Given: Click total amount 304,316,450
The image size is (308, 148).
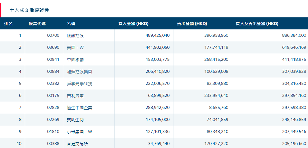Looking at the screenshot, I should tap(294, 84).
